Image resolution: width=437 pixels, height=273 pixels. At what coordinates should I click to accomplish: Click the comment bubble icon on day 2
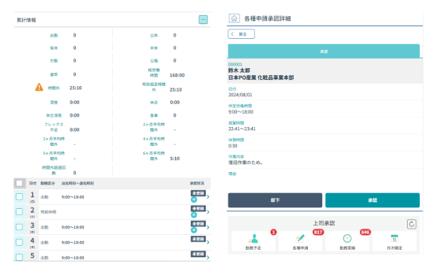pos(194,215)
